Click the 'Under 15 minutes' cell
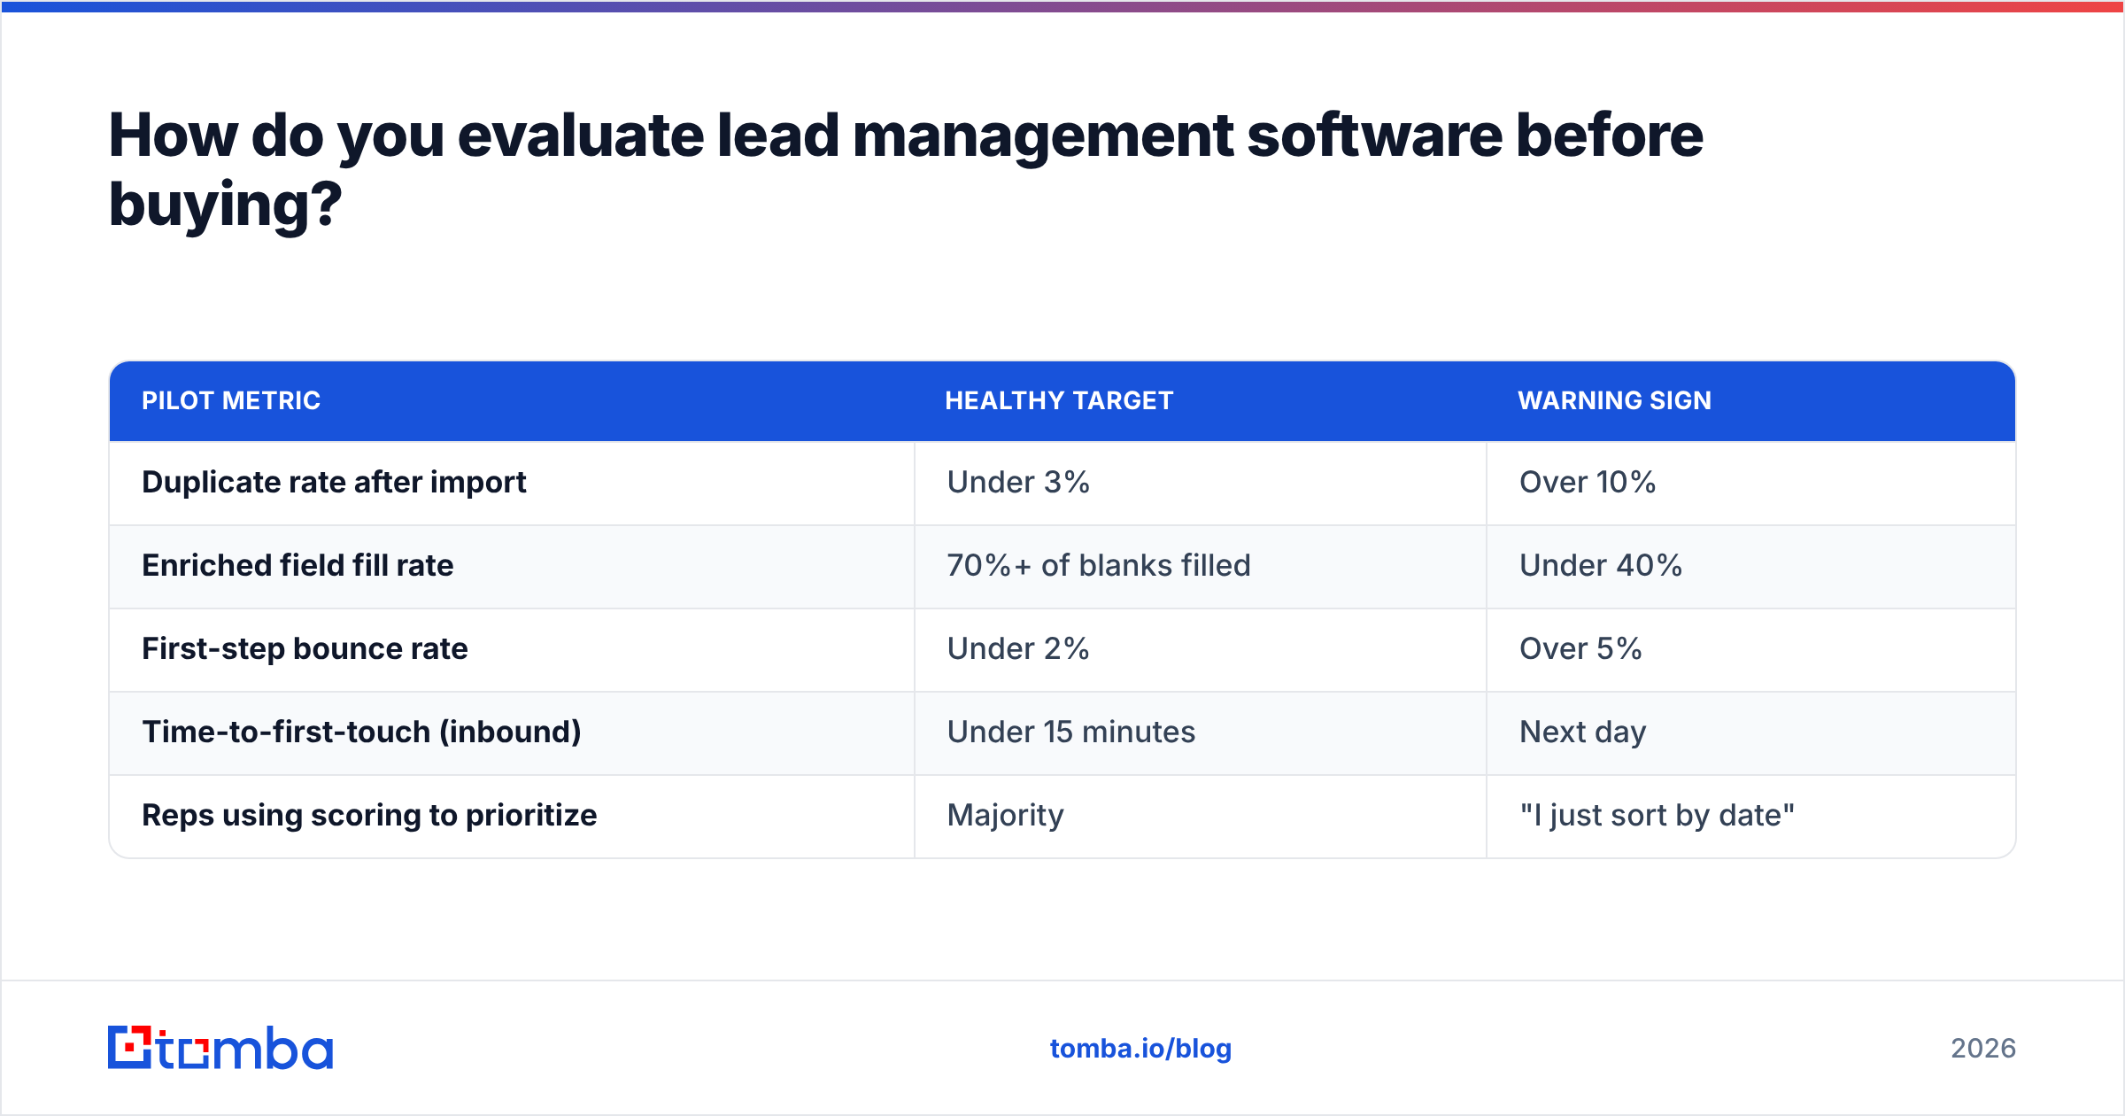This screenshot has height=1116, width=2125. 1201,732
